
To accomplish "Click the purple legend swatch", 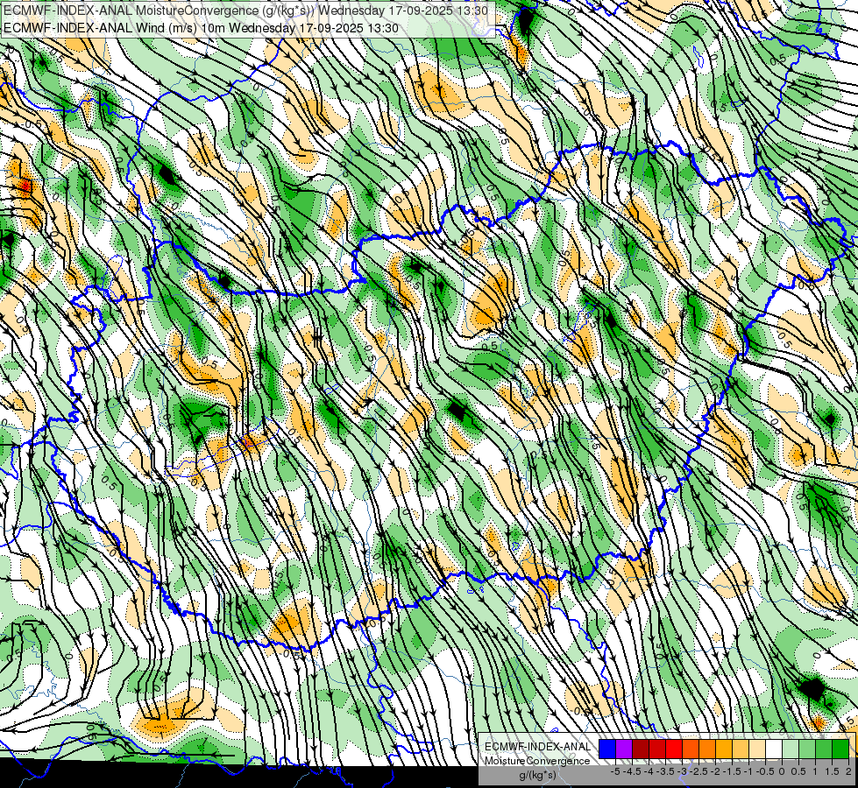I will [624, 749].
